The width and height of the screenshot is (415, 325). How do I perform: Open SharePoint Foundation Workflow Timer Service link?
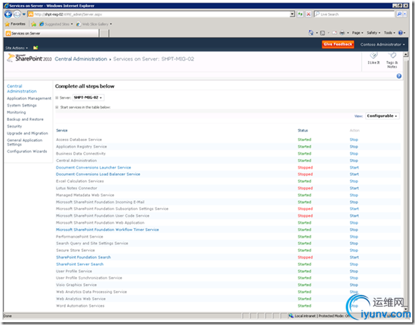point(107,230)
